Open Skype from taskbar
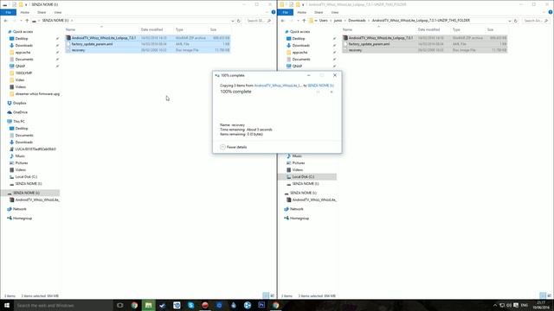 click(190, 305)
